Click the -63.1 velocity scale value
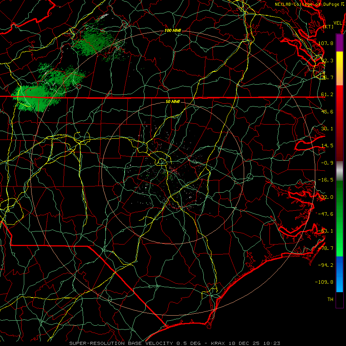346x346 pixels. (x=326, y=231)
